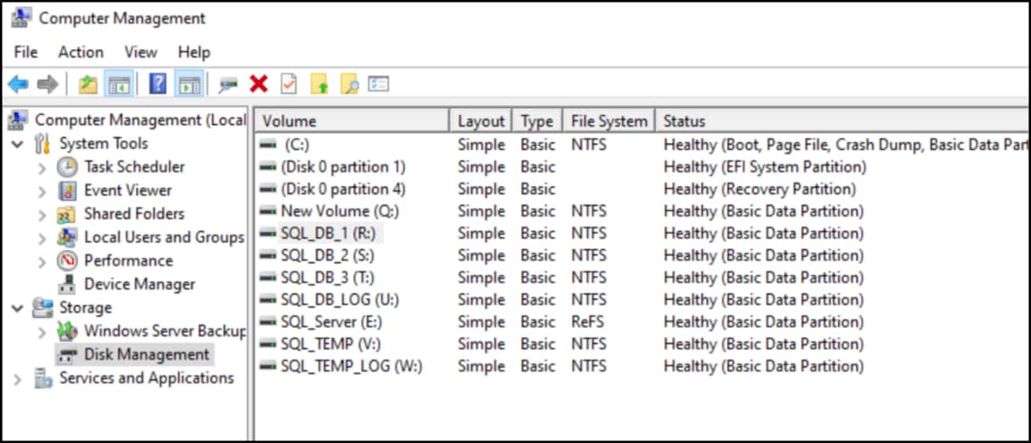Click the Back arrow toolbar button
The image size is (1031, 443).
pyautogui.click(x=18, y=84)
